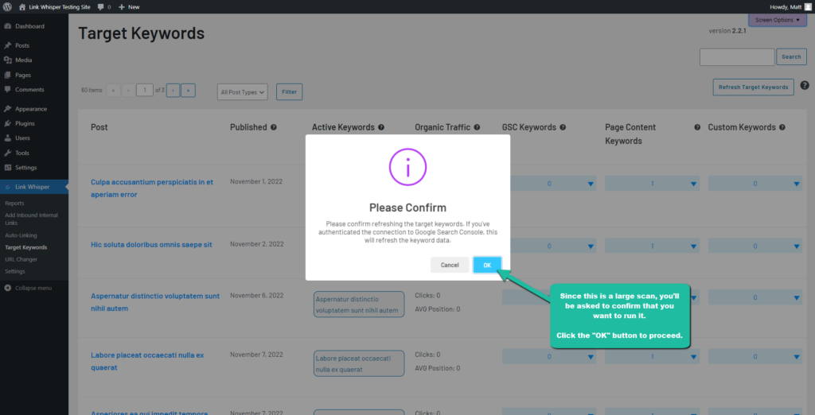Screen dimensions: 815x415
Task: Select Link Whisper in sidebar
Action: (x=33, y=187)
